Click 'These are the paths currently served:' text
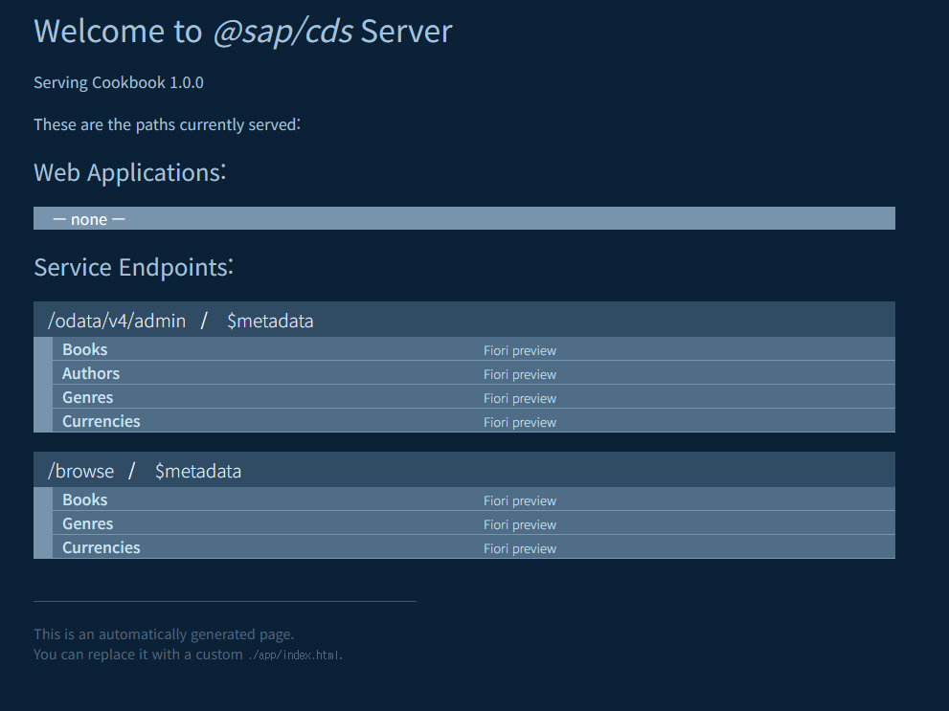 pyautogui.click(x=167, y=124)
